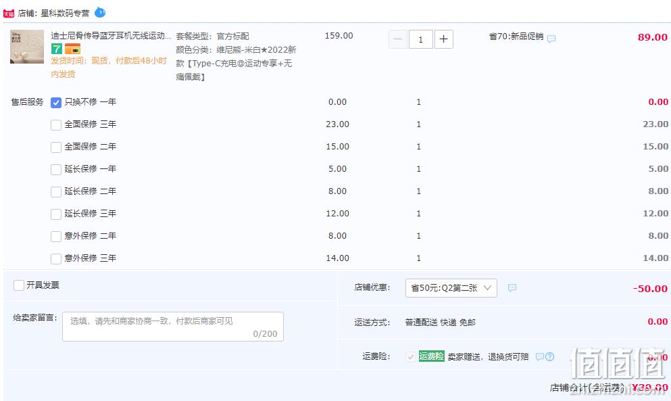The image size is (671, 401).
Task: Click the Tmall logo icon beside the store name
Action: point(9,14)
